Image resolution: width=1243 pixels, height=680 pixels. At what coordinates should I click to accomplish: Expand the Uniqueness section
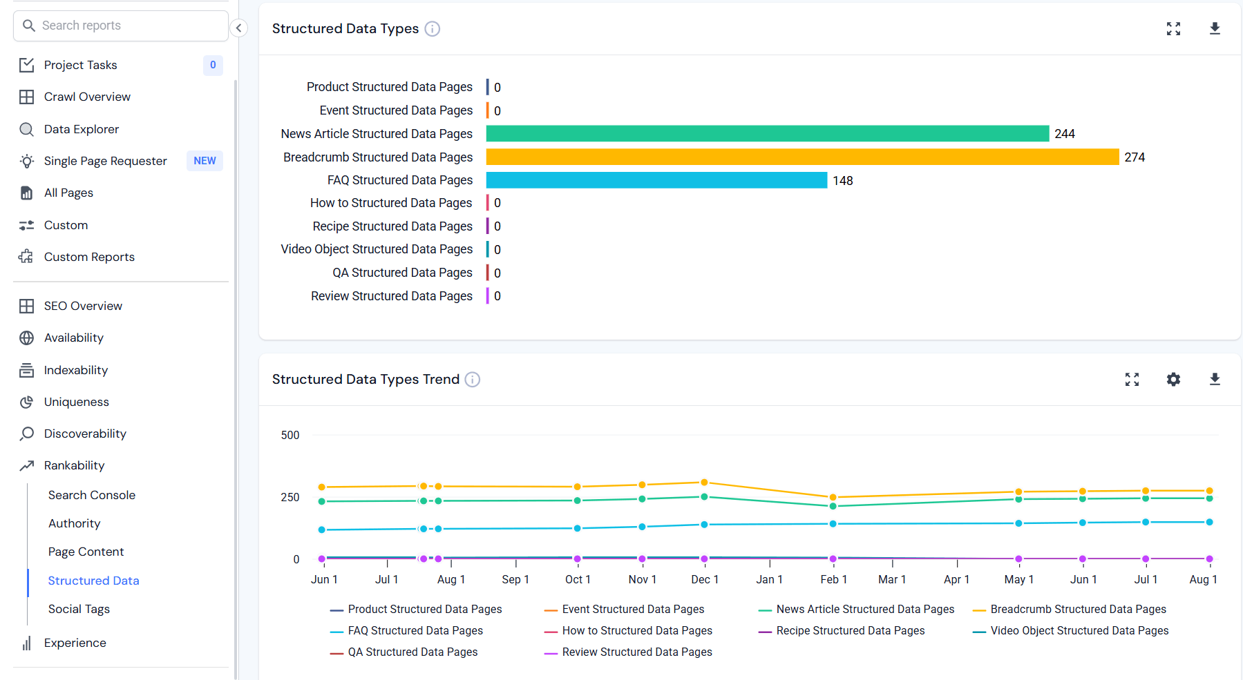coord(76,402)
